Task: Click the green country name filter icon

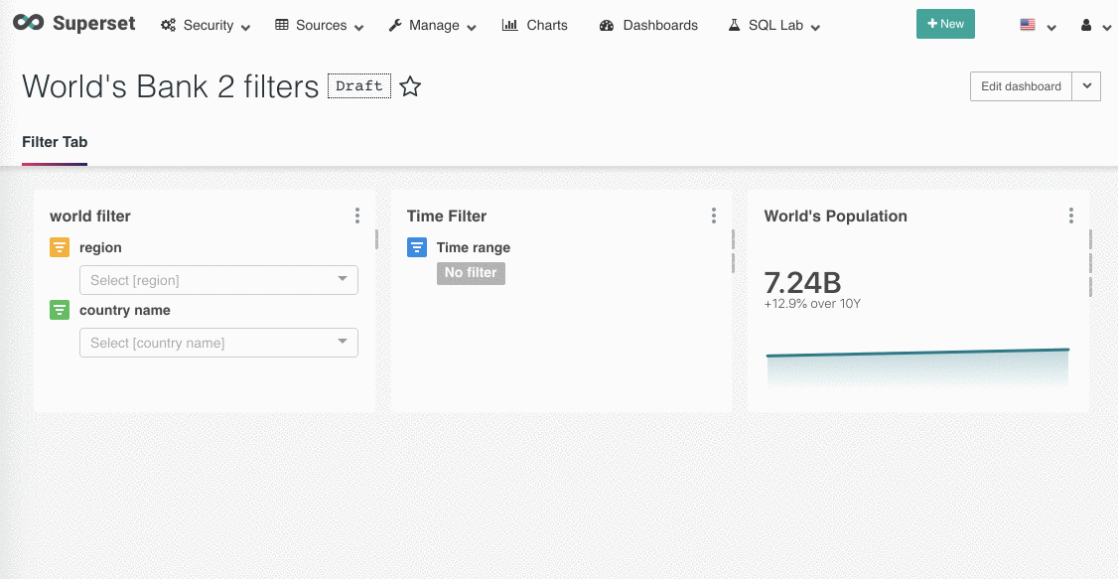Action: pos(60,310)
